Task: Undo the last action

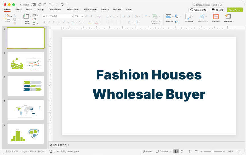Action: [x=50, y=5]
